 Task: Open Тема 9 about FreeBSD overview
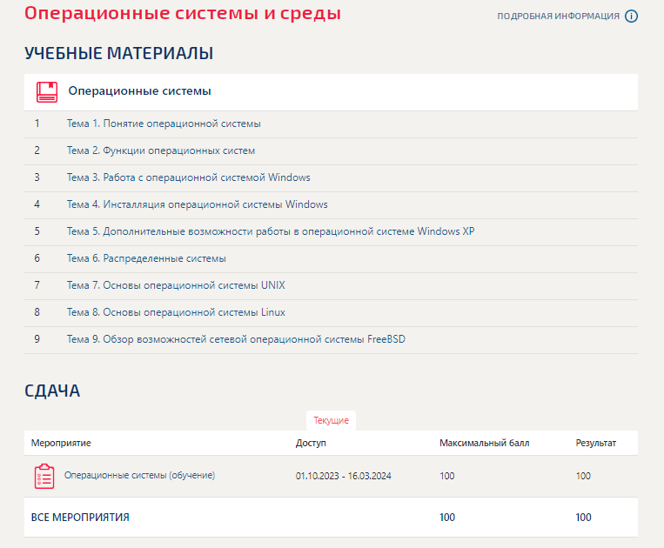click(x=236, y=339)
